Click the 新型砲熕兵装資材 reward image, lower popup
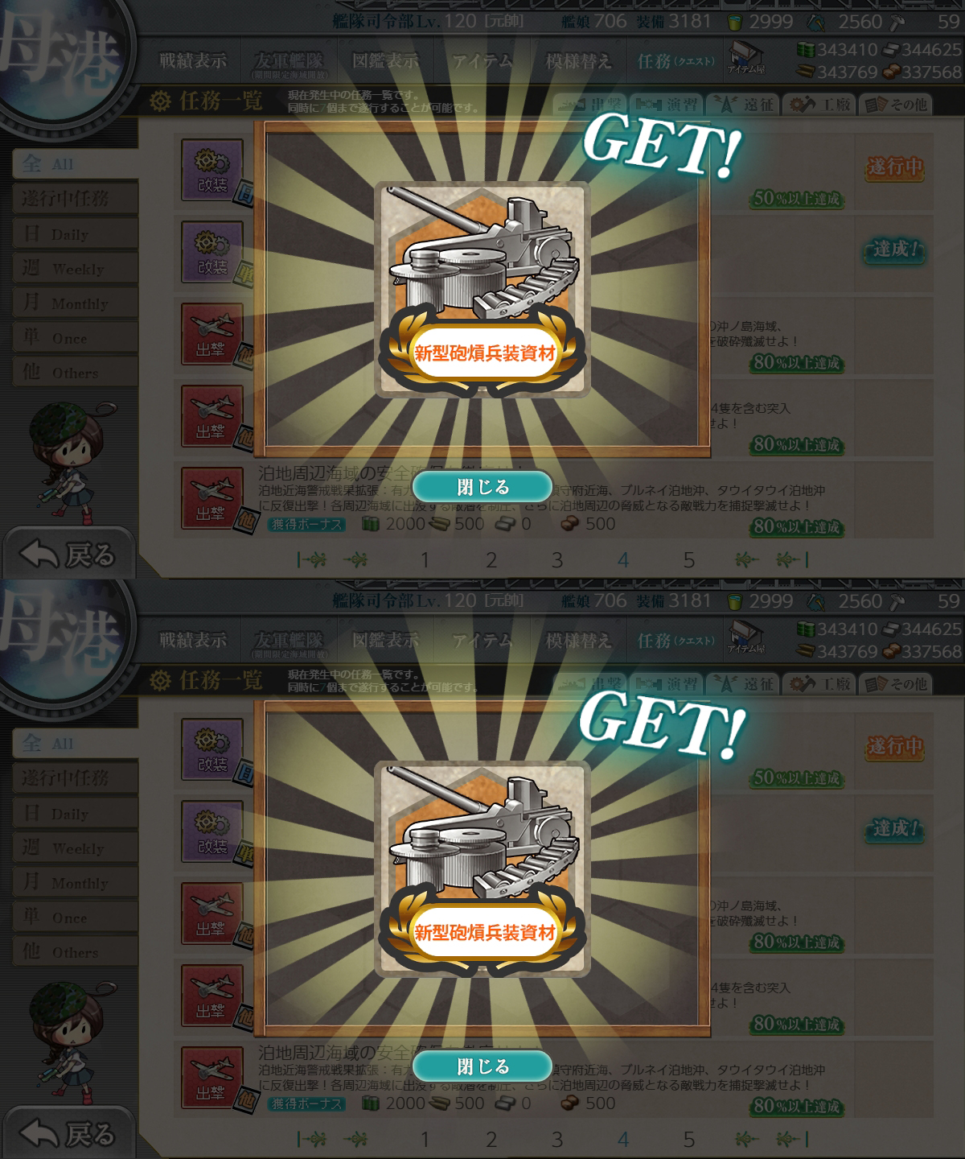 pos(482,869)
